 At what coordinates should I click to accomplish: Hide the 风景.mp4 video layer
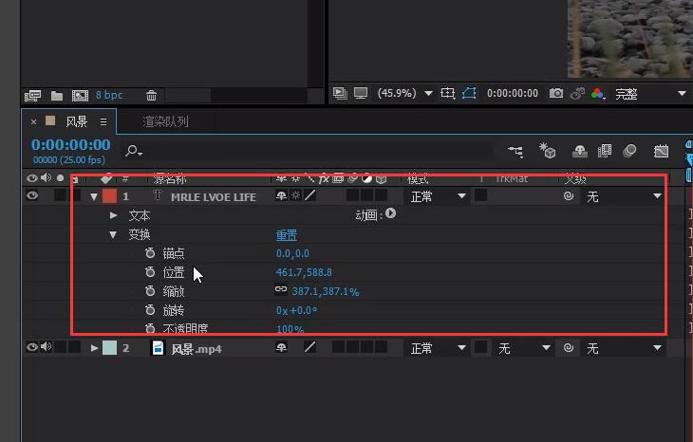click(x=32, y=347)
